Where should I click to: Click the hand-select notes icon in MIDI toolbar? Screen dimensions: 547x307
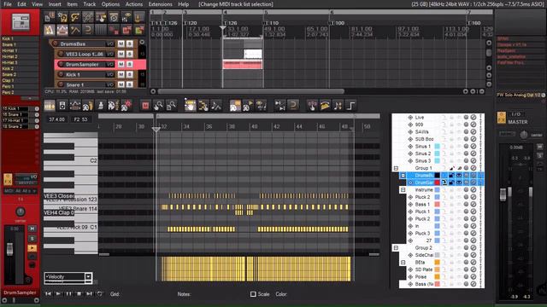pos(190,106)
